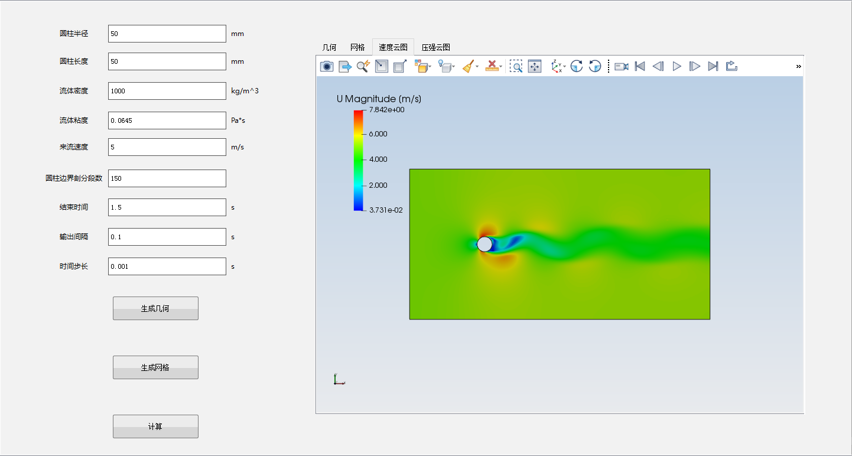Click the 7.842e+00 legend maximum value
The height and width of the screenshot is (456, 852).
click(x=386, y=110)
